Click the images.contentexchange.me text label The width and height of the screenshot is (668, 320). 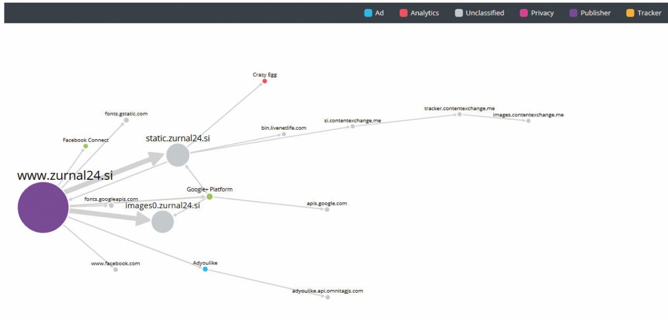528,115
